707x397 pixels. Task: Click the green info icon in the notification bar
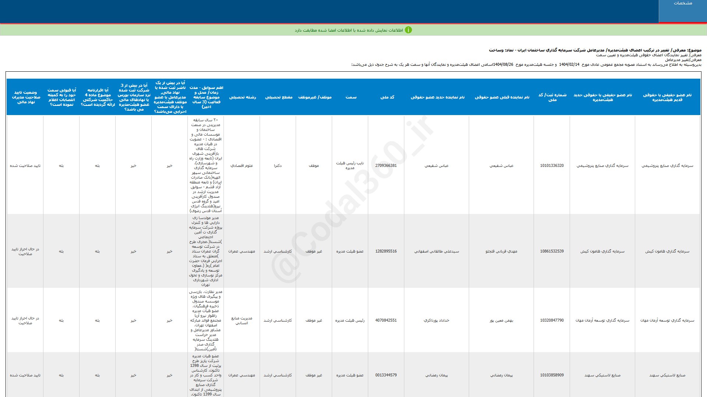pyautogui.click(x=408, y=30)
